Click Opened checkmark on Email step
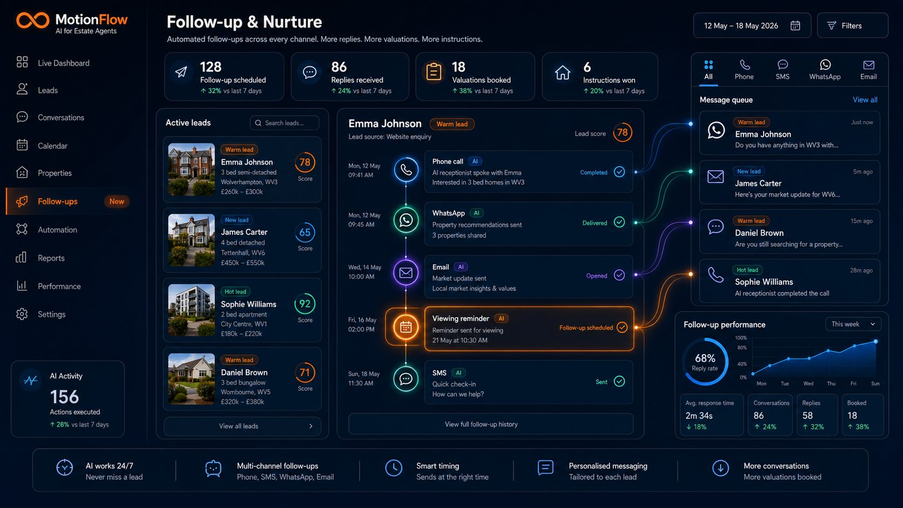Screen dimensions: 903x508 tap(619, 275)
